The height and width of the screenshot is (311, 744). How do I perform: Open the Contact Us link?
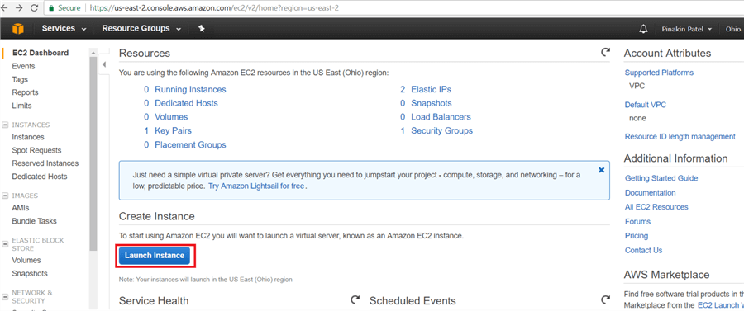(643, 251)
